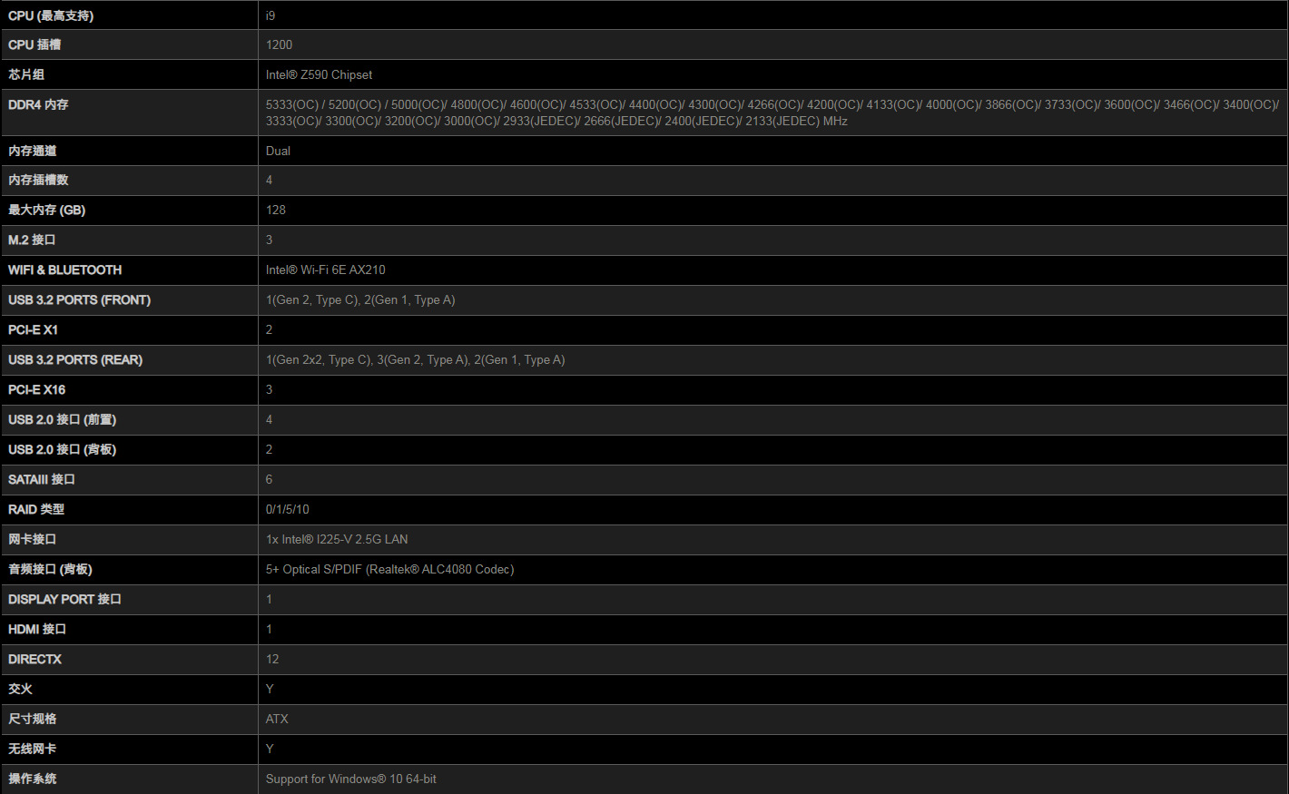Click the PCI-E X1 row label
The height and width of the screenshot is (794, 1289).
click(x=33, y=329)
